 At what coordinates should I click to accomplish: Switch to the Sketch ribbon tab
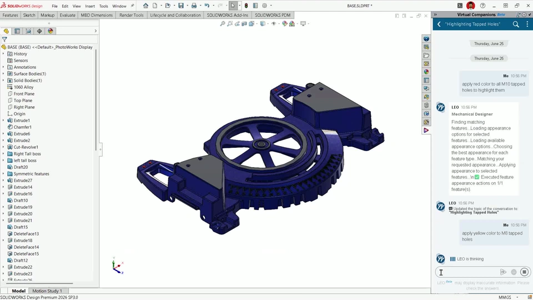29,15
